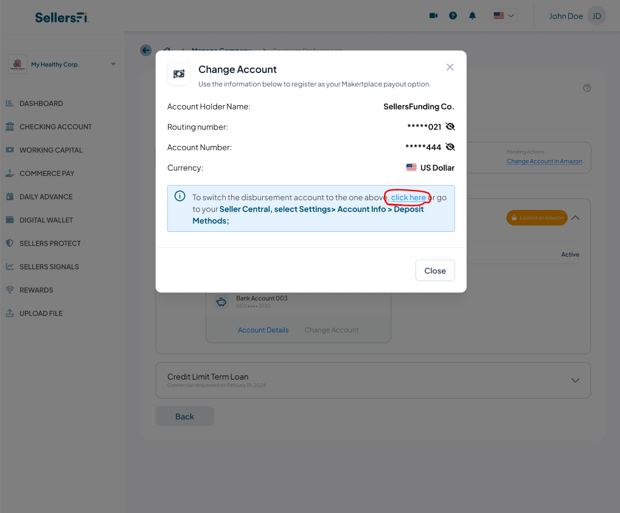
Task: Click the Locked on Amazon badge
Action: coord(537,218)
